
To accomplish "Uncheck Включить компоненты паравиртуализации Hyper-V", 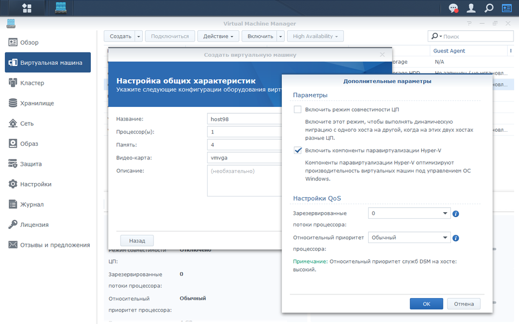I will (x=297, y=151).
